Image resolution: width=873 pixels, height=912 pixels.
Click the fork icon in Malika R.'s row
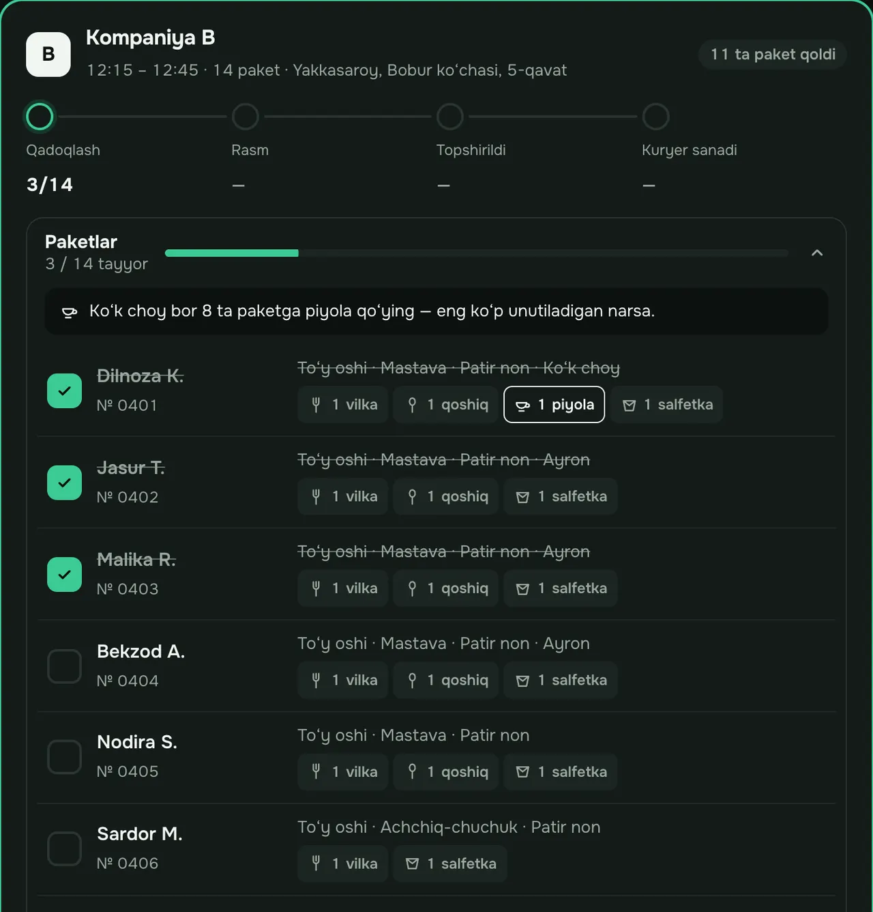pos(316,588)
